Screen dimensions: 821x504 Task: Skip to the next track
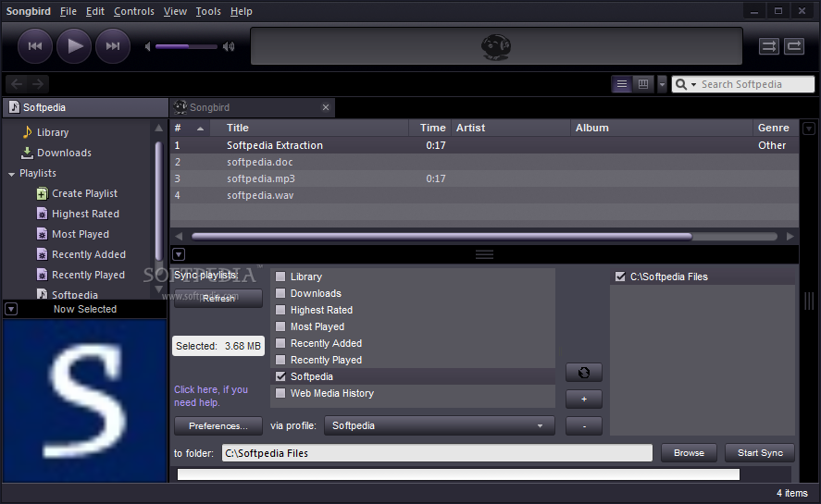coord(113,46)
